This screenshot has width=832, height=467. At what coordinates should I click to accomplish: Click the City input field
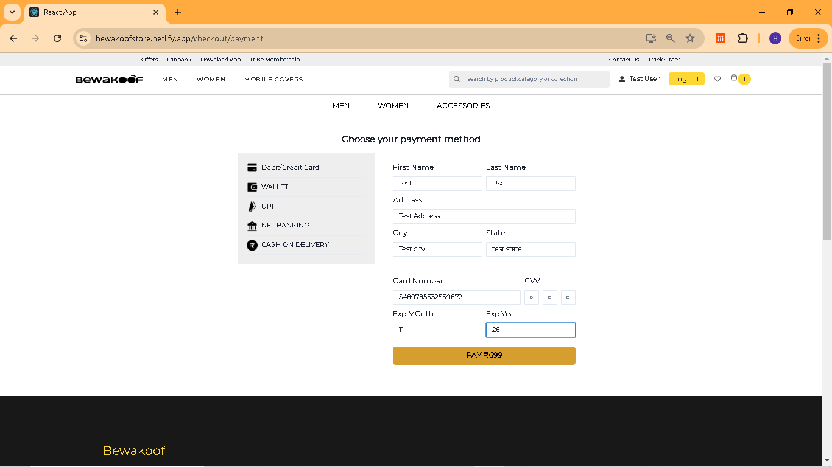tap(437, 249)
